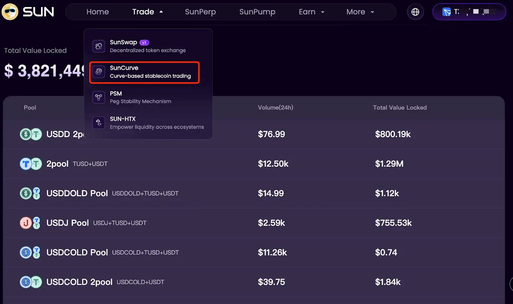Expand the Earn dropdown
Screen dimensions: 513x304
coord(311,12)
